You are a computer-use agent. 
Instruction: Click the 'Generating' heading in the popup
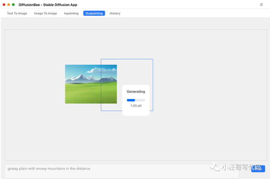pos(136,91)
